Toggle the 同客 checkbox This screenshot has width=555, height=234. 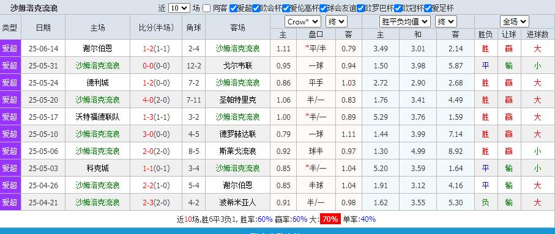[x=207, y=8]
